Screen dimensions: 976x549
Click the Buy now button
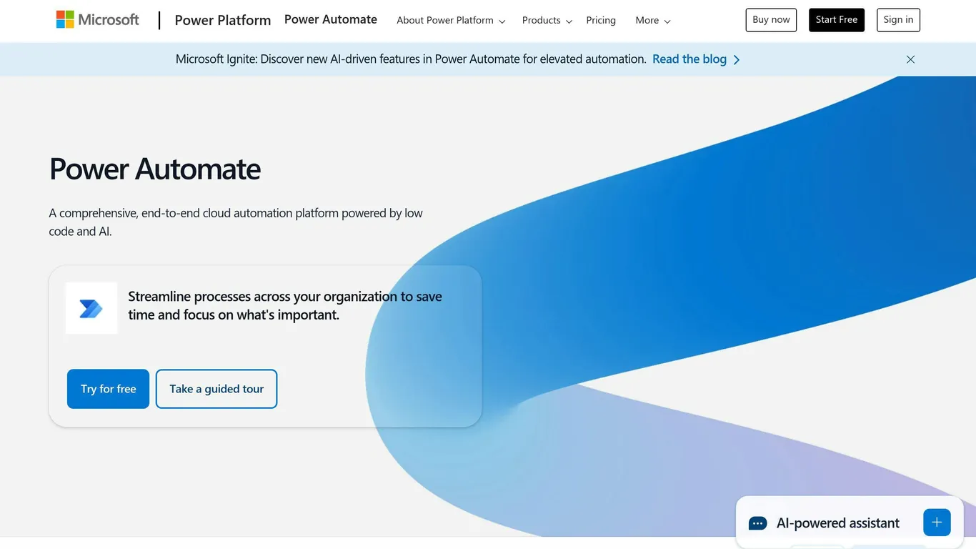click(771, 20)
